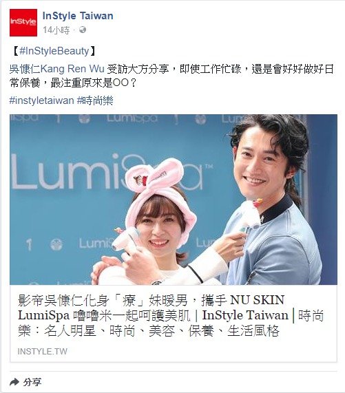Open the #時尚樂 hashtag
The width and height of the screenshot is (345, 393).
coord(95,100)
